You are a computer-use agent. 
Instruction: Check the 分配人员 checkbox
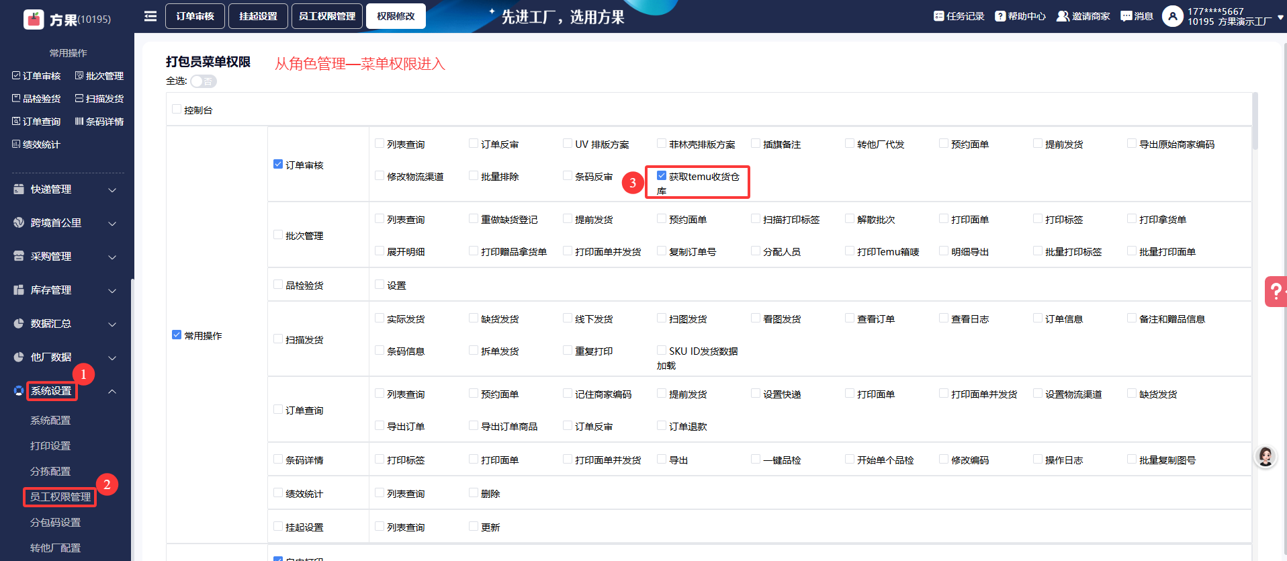tap(756, 251)
